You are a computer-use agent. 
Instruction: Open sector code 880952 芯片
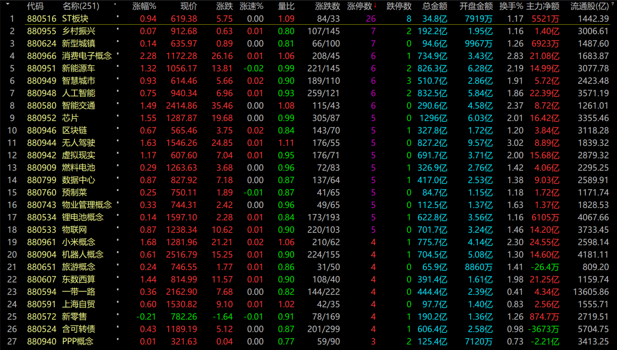pyautogui.click(x=42, y=118)
